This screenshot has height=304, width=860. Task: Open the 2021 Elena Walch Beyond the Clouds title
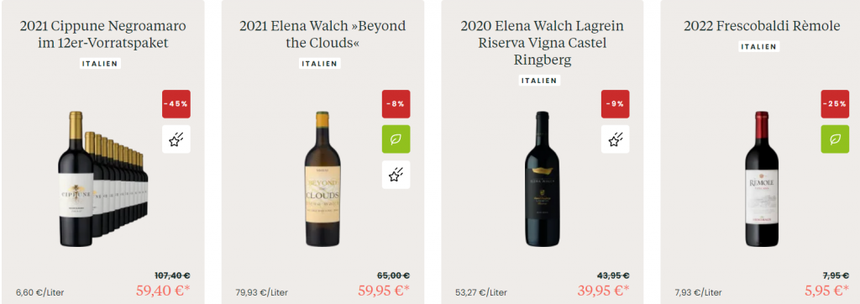point(322,34)
